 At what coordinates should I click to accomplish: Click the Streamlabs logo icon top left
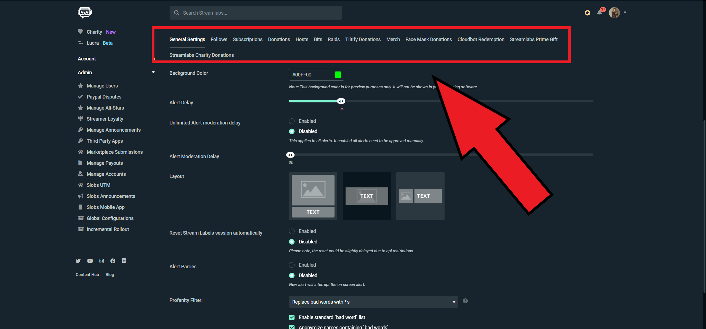pos(85,12)
